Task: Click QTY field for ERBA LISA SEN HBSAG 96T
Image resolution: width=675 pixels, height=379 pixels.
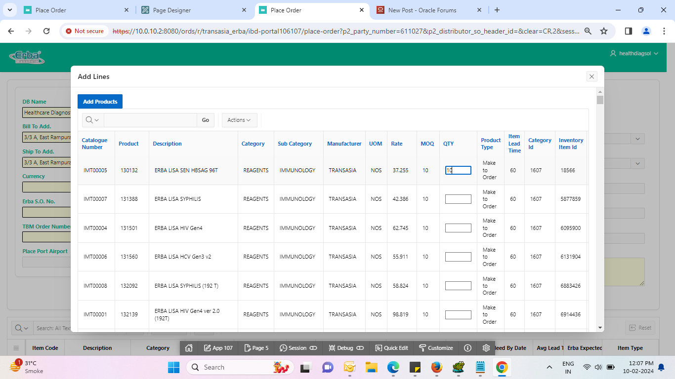Action: point(458,170)
